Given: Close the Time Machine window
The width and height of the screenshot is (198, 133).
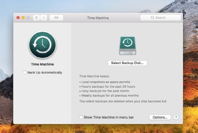Looking at the screenshot, I should 18,18.
